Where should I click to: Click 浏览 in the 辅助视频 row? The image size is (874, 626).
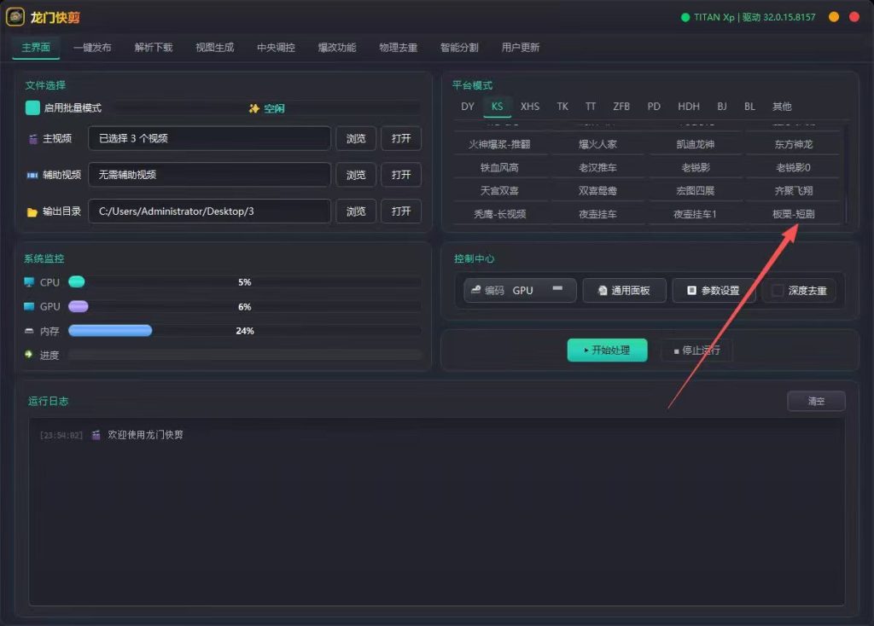click(x=356, y=175)
